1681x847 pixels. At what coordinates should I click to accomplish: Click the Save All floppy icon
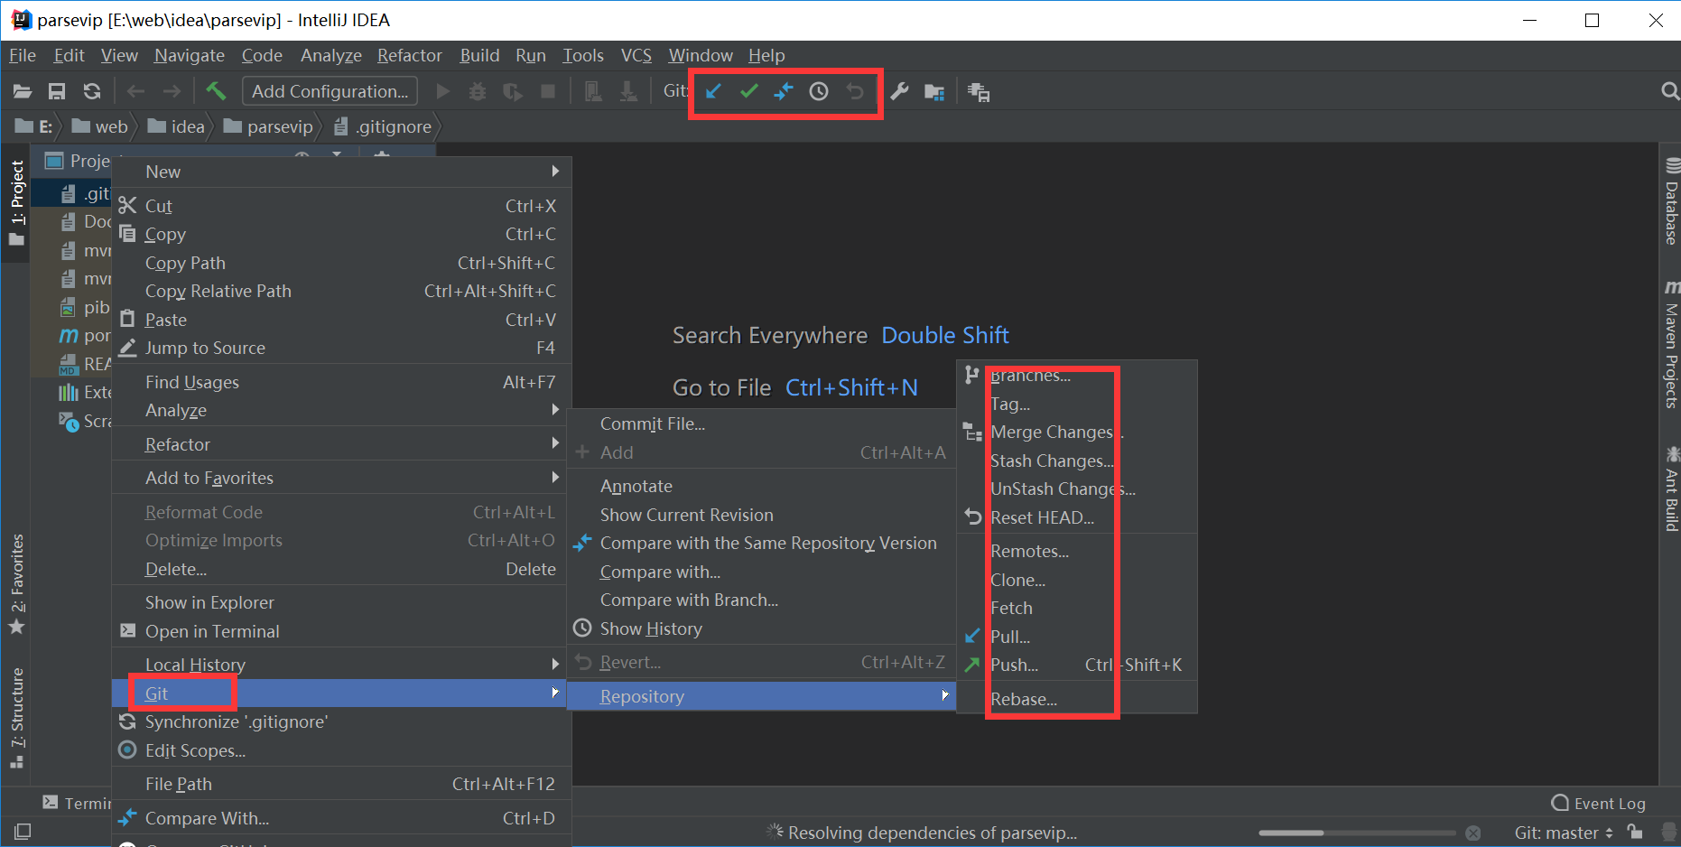point(57,91)
